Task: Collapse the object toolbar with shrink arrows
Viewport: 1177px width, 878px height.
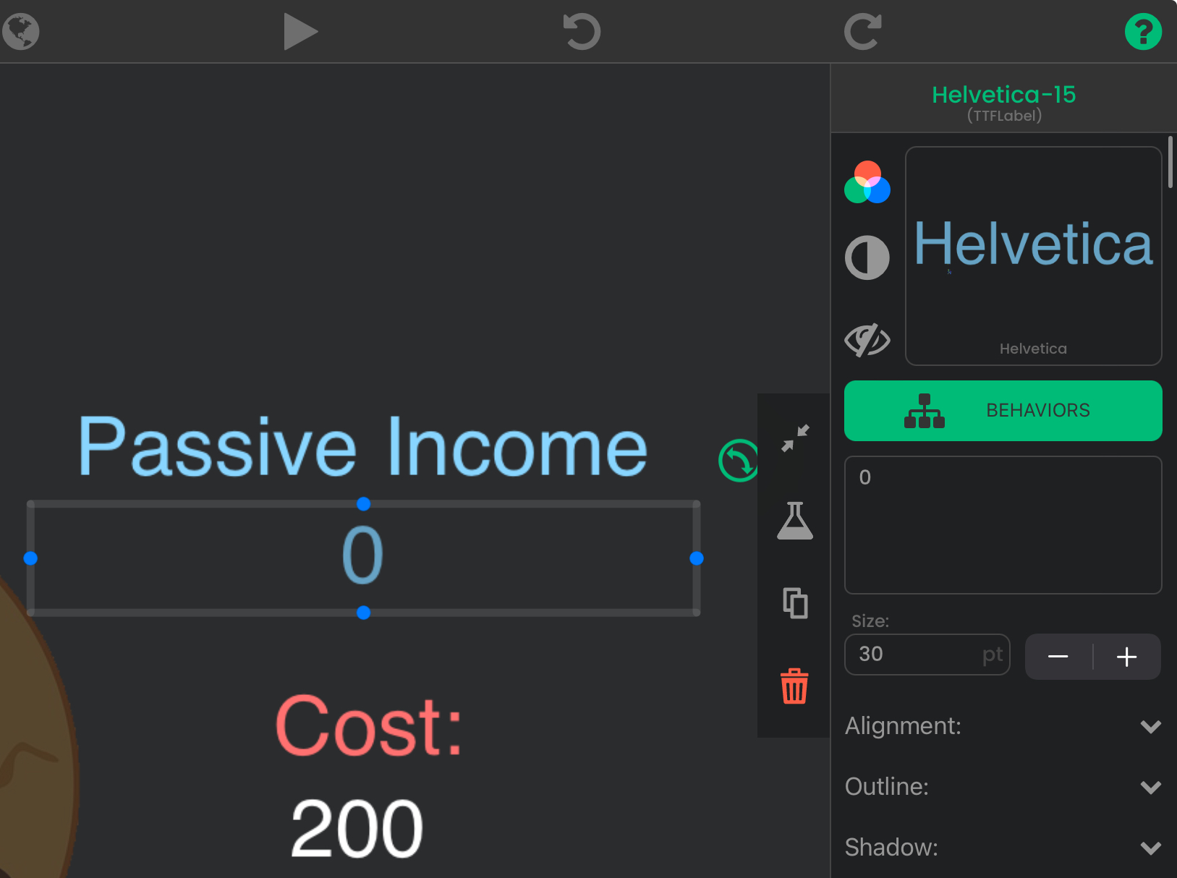Action: (x=795, y=438)
